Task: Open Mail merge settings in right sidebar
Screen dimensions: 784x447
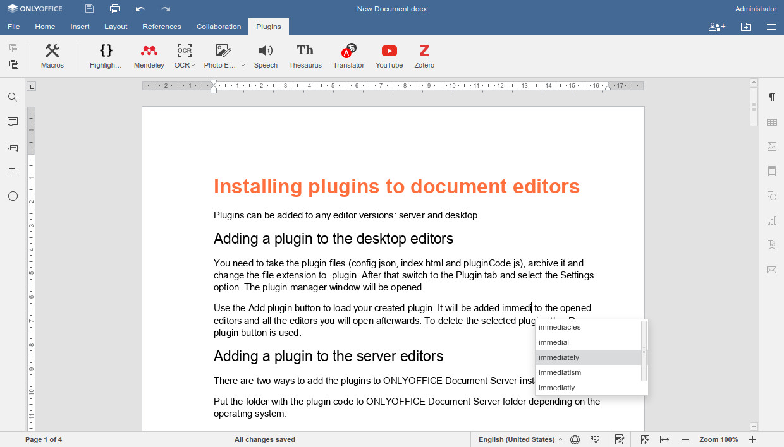Action: click(772, 270)
